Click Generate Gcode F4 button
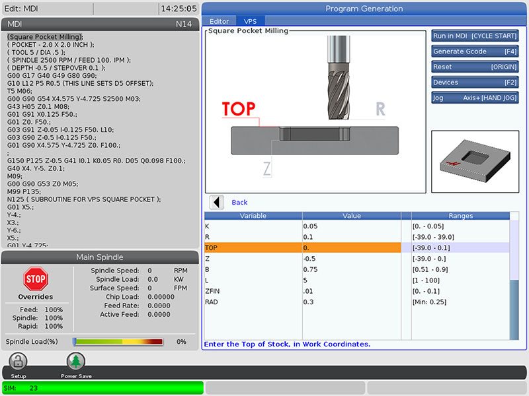This screenshot has height=396, width=529. click(x=474, y=51)
